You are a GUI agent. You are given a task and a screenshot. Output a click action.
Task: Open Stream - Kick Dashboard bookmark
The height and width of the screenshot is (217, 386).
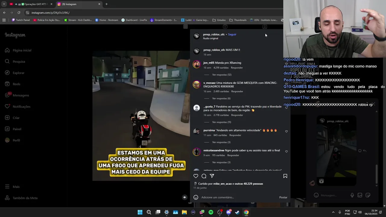pos(78,20)
